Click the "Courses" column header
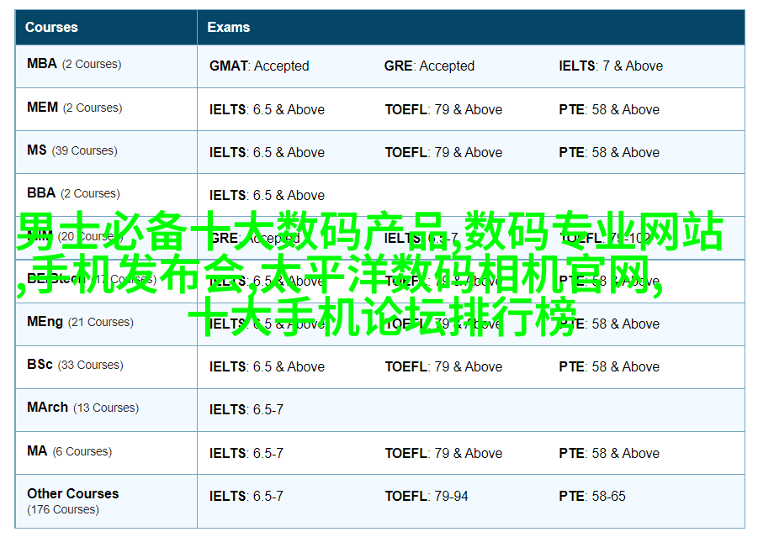The image size is (758, 537). click(x=106, y=28)
